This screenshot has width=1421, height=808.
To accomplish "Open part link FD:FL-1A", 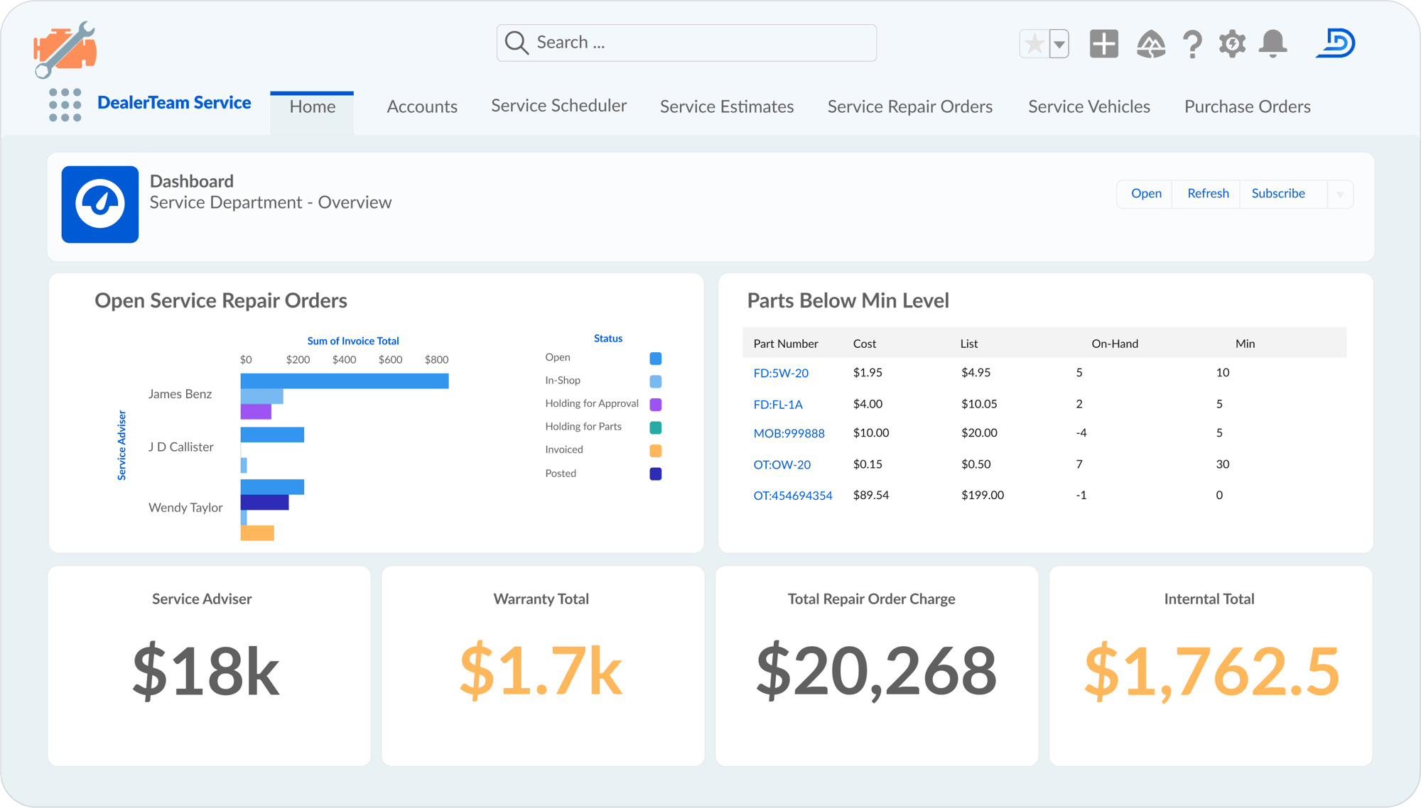I will pyautogui.click(x=778, y=404).
